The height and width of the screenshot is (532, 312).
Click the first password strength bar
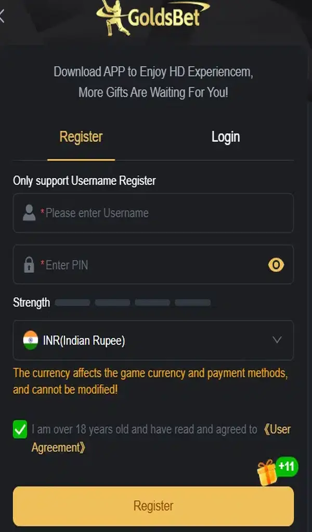tap(72, 302)
